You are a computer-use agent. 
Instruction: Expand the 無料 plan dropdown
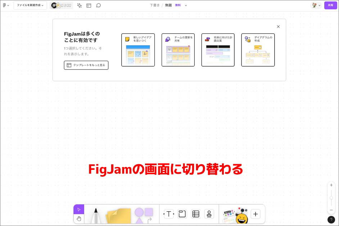click(x=180, y=5)
